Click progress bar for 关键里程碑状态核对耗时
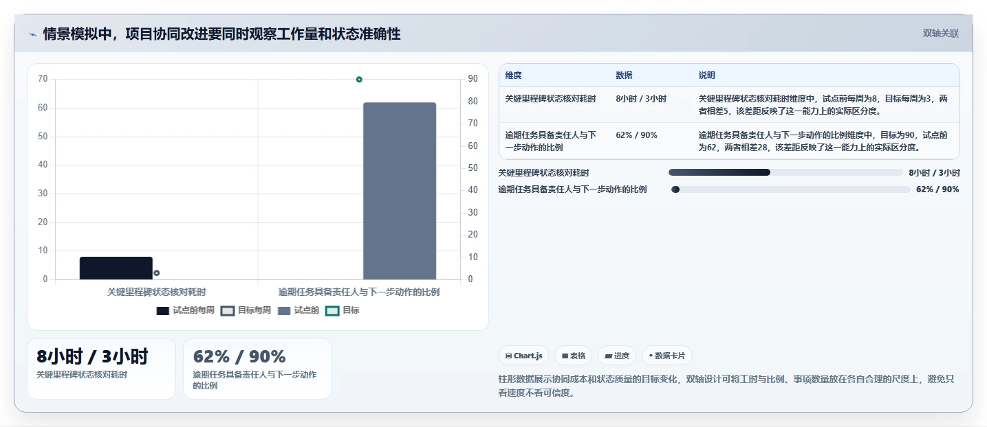 click(x=785, y=172)
